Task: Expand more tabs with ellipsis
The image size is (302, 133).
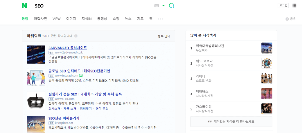Action: [x=161, y=19]
